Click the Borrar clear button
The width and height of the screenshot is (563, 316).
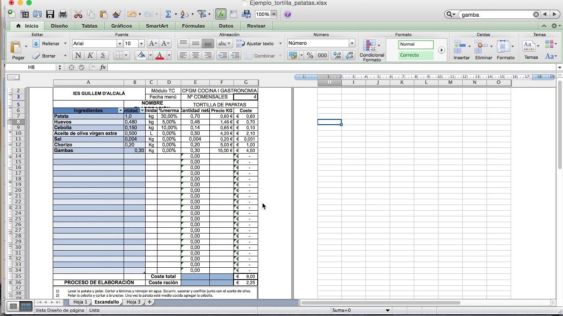coord(44,56)
